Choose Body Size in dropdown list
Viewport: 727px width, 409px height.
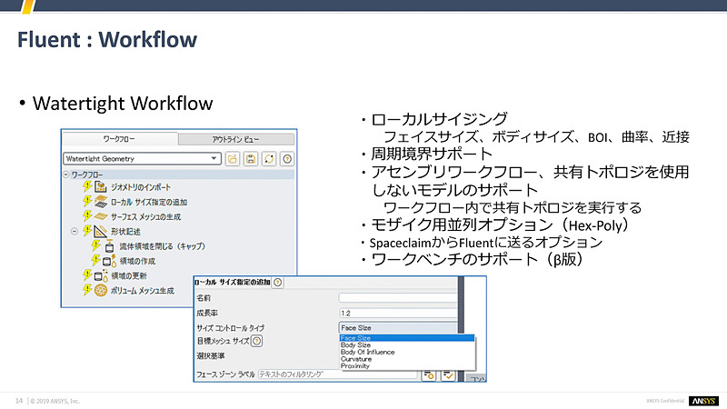pos(406,345)
